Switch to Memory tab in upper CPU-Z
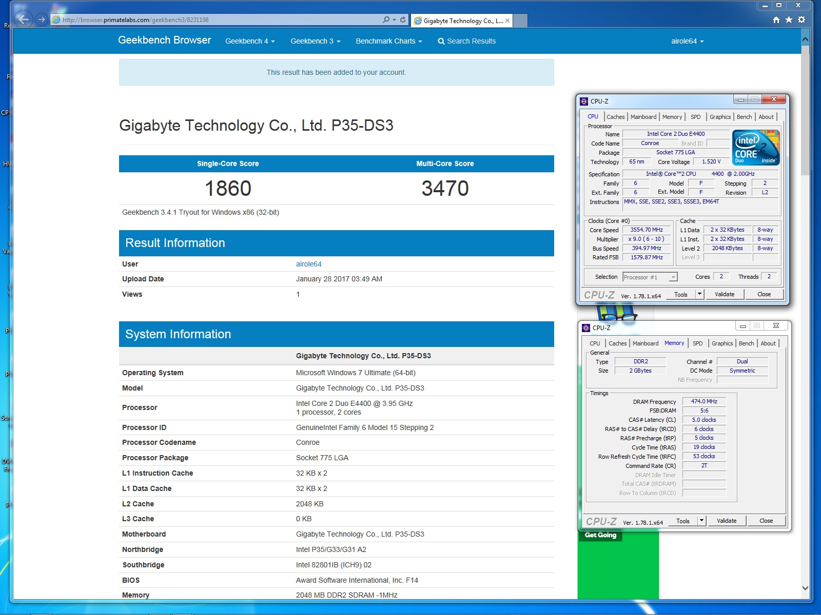This screenshot has width=821, height=615. pyautogui.click(x=672, y=117)
